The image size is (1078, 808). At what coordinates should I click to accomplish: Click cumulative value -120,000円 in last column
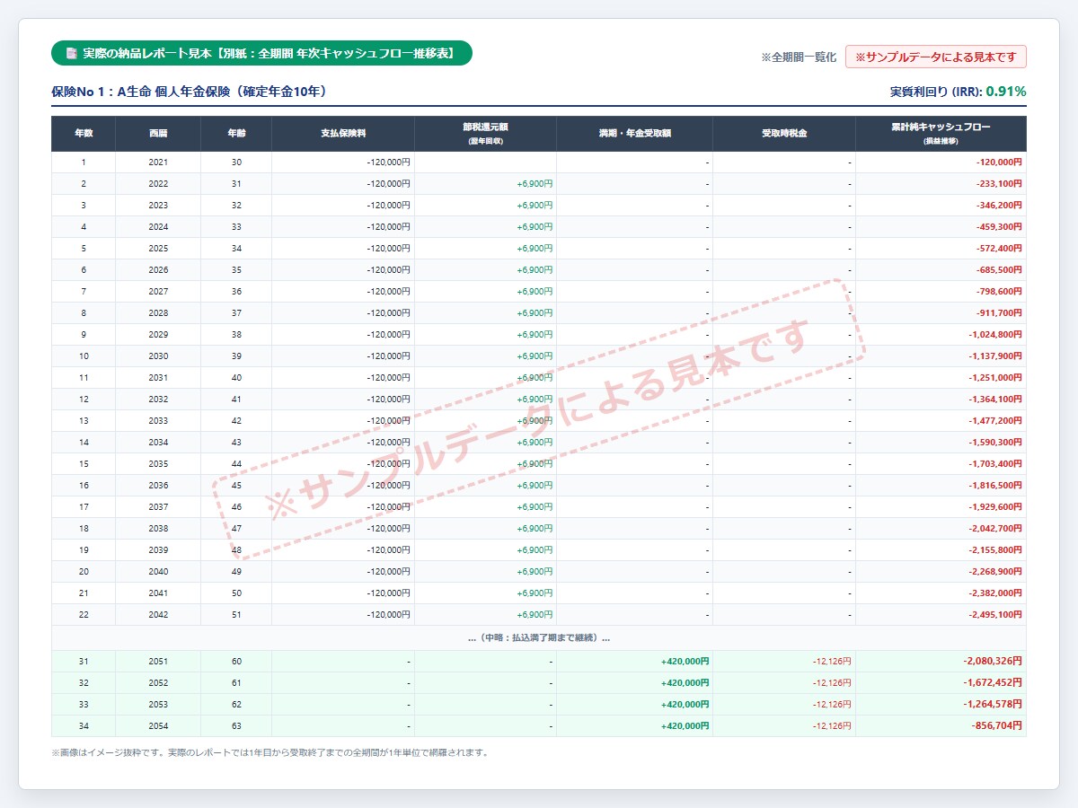click(x=999, y=162)
